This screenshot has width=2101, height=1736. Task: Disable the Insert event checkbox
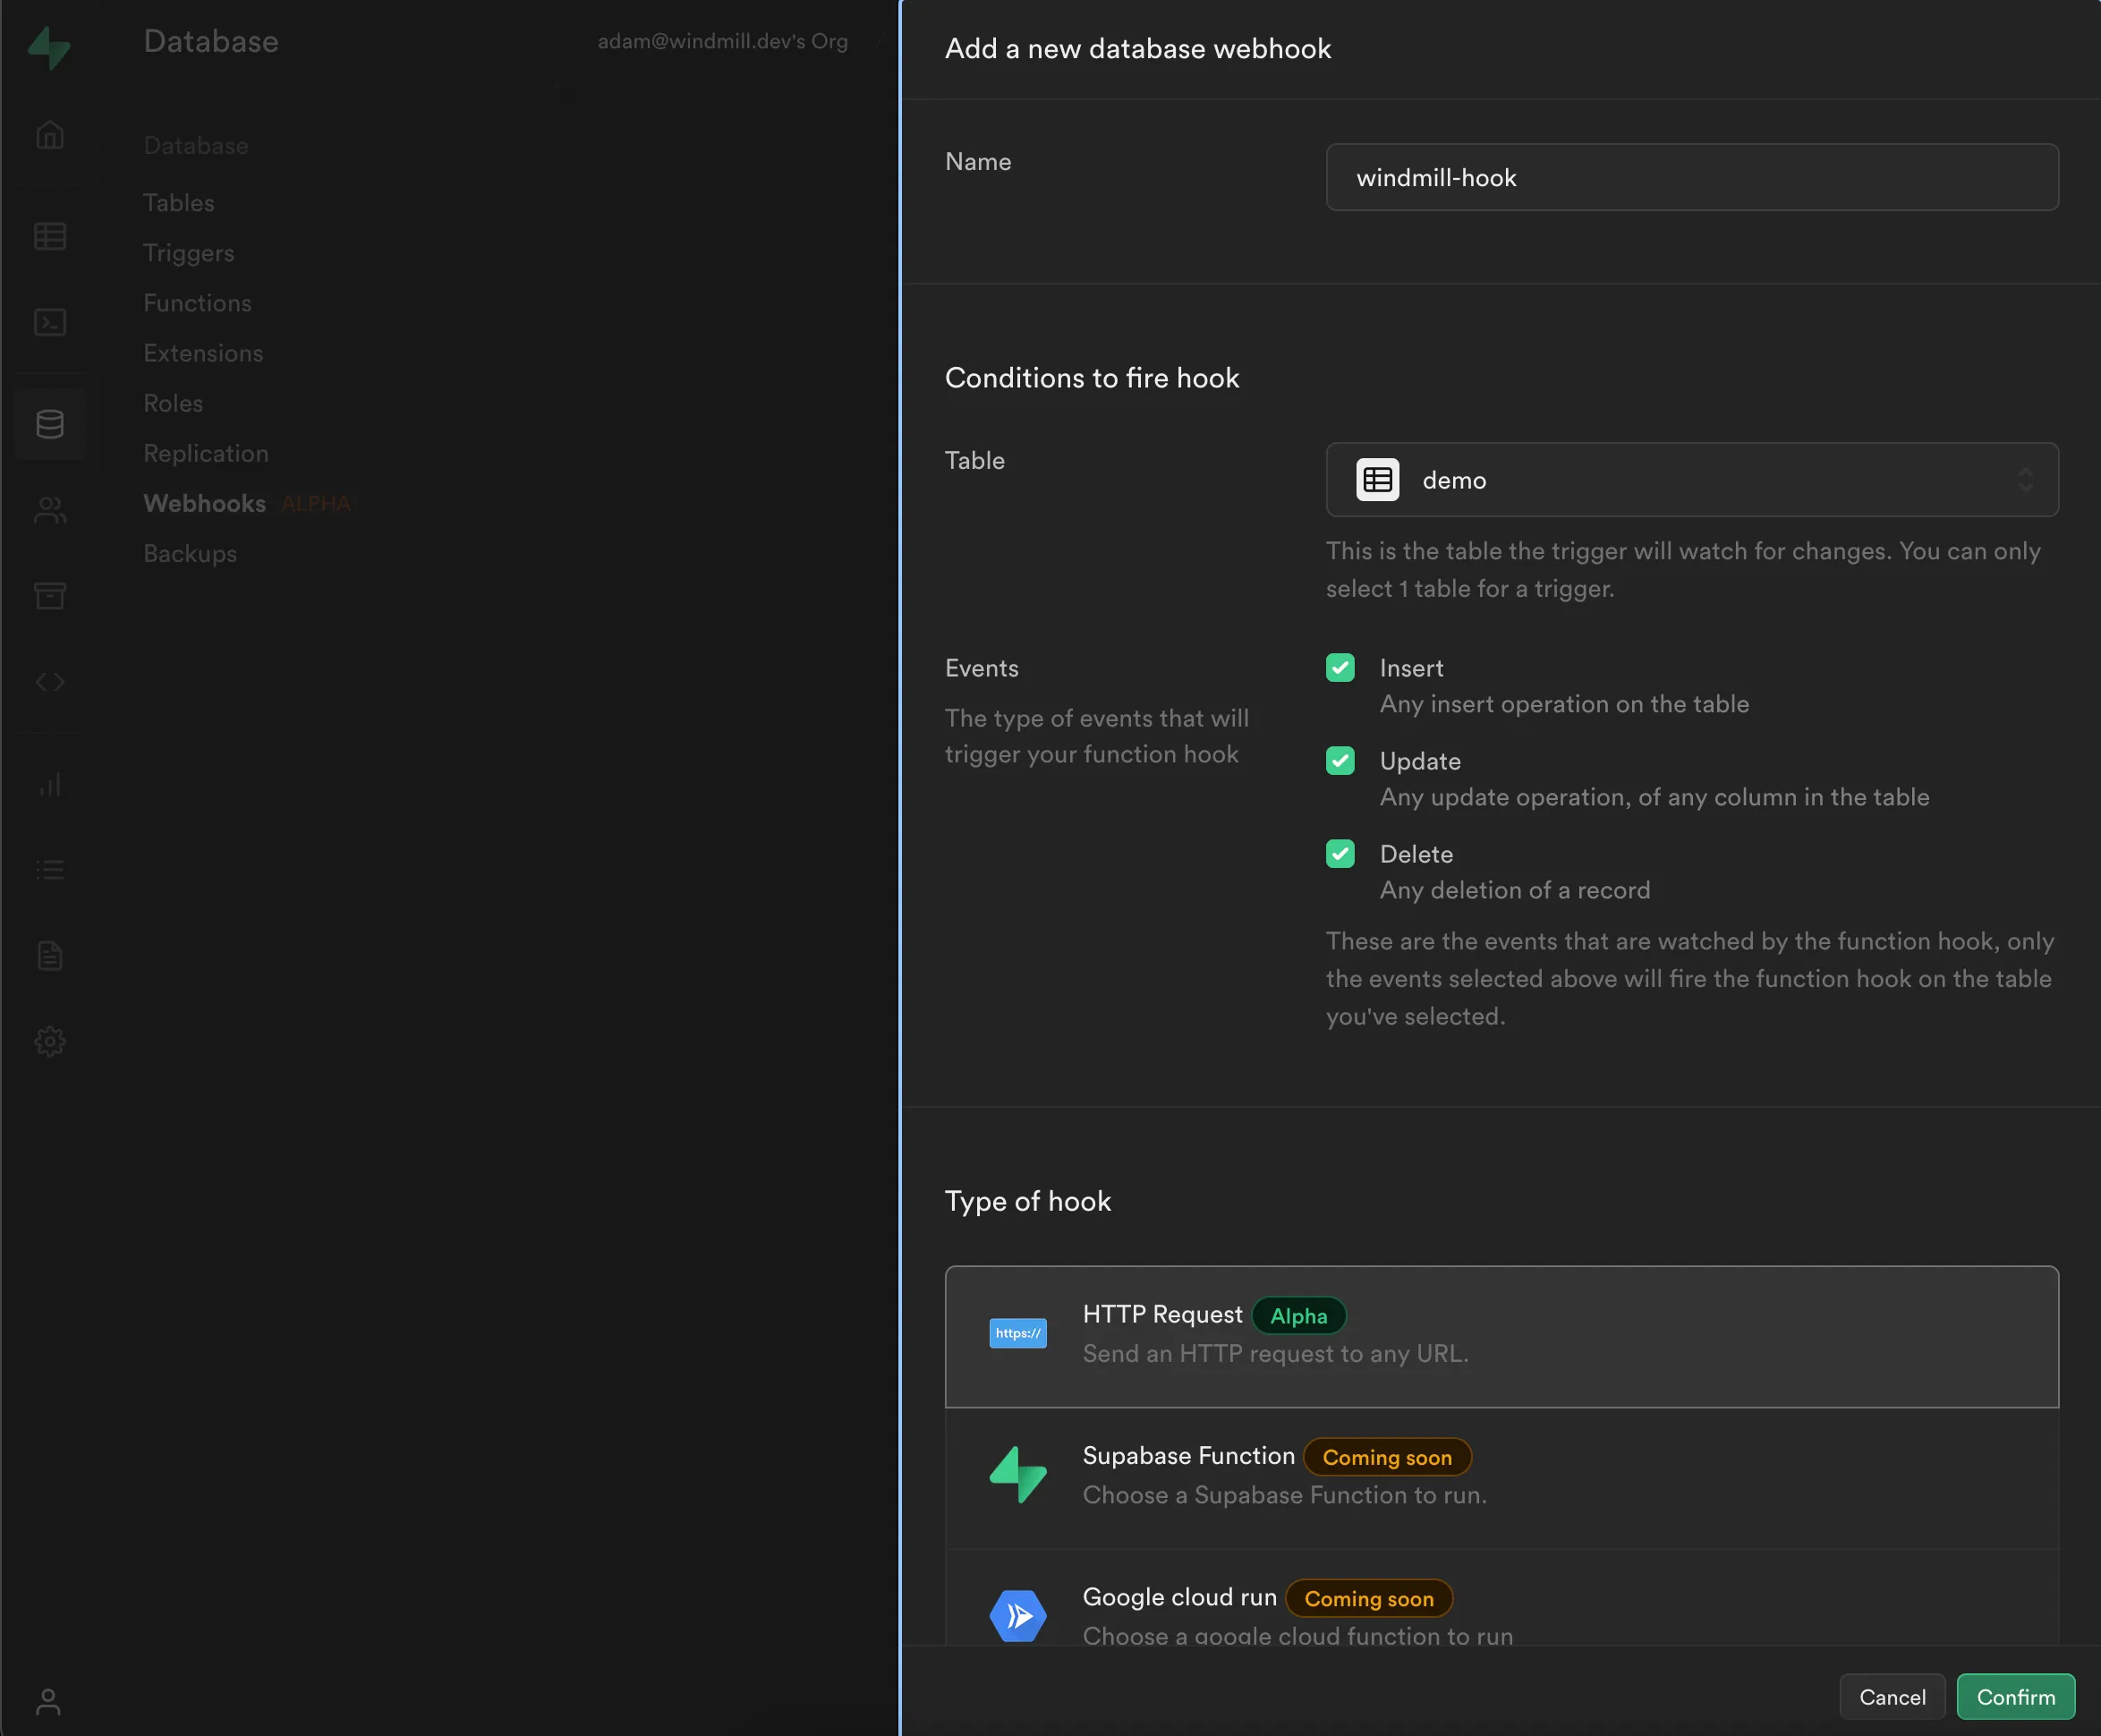[x=1340, y=667]
